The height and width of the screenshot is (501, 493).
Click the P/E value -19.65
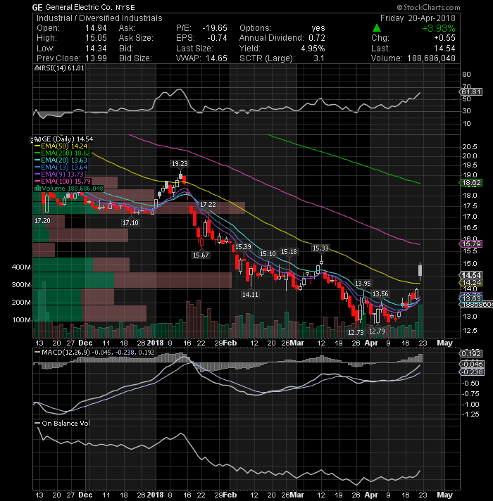coord(215,28)
